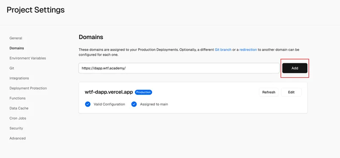Open the Integrations section
The width and height of the screenshot is (340, 158).
(19, 78)
